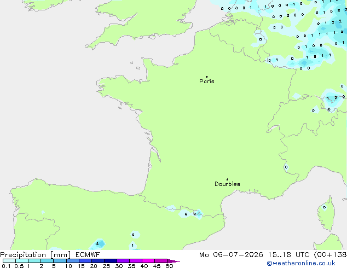Choose the 15–20 mm blue legend box
The width and height of the screenshot is (347, 268).
[x=85, y=261]
